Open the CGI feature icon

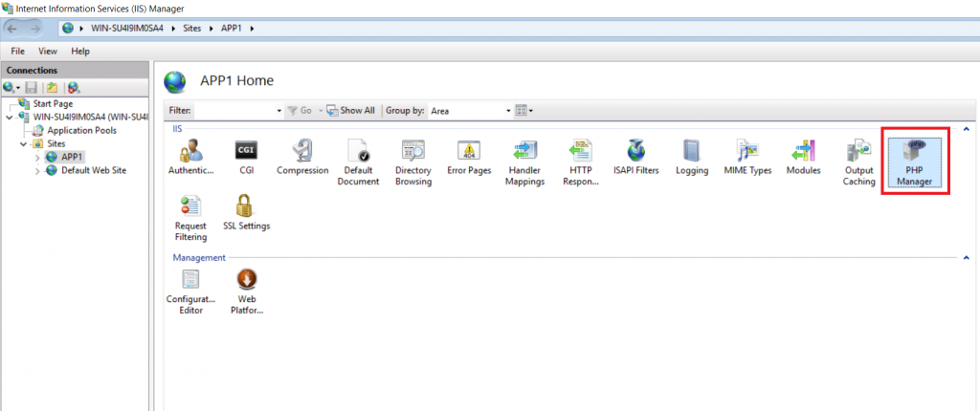pyautogui.click(x=246, y=158)
